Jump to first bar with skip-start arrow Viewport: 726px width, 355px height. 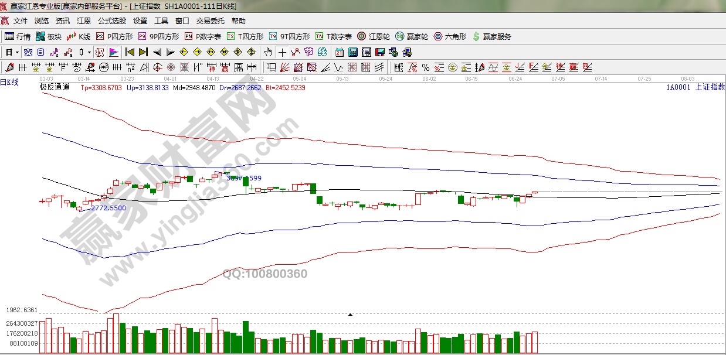point(130,52)
